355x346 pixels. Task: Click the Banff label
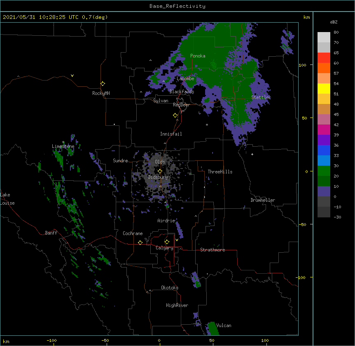(51, 233)
